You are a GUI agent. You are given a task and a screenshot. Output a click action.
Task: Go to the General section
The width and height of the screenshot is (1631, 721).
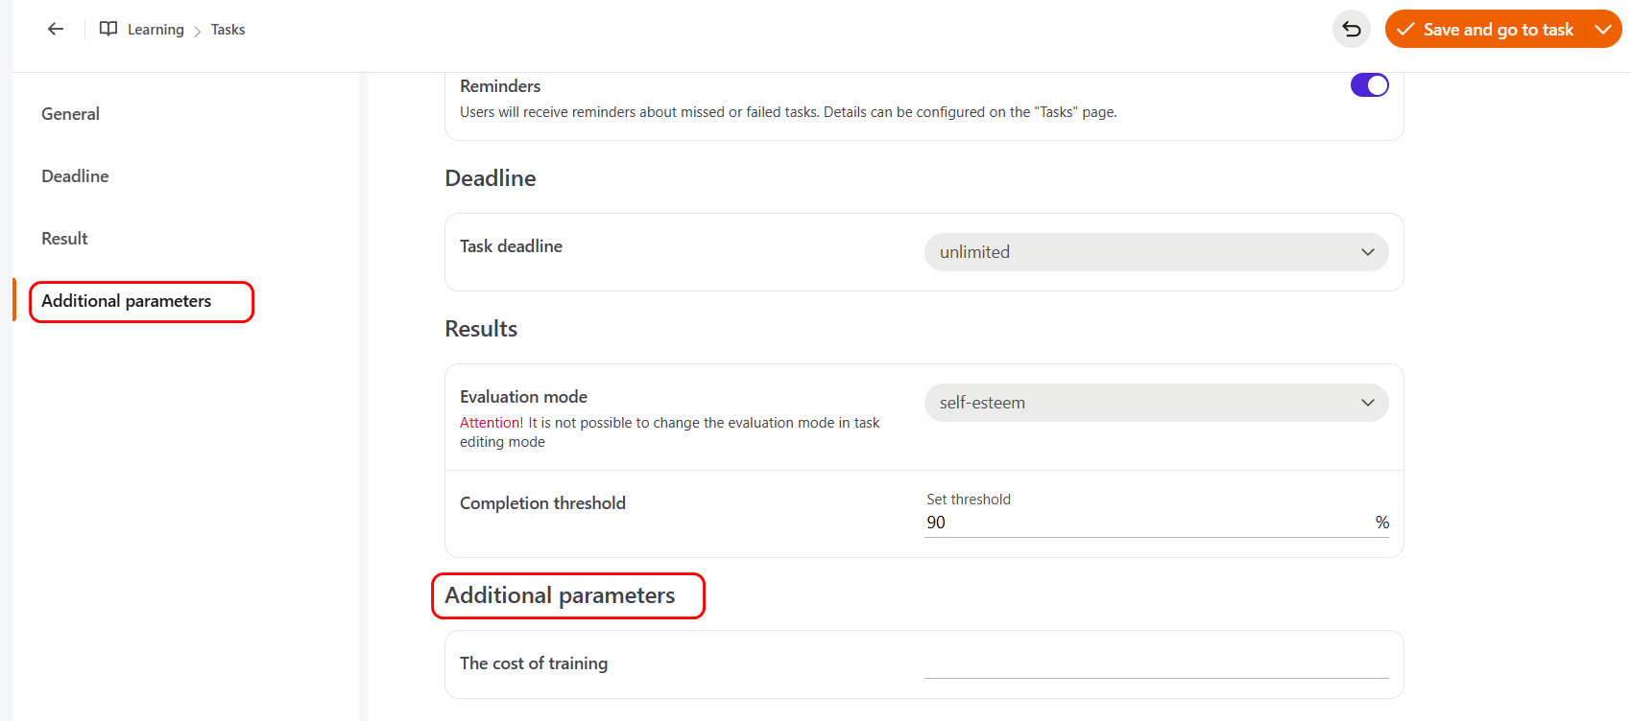(70, 114)
